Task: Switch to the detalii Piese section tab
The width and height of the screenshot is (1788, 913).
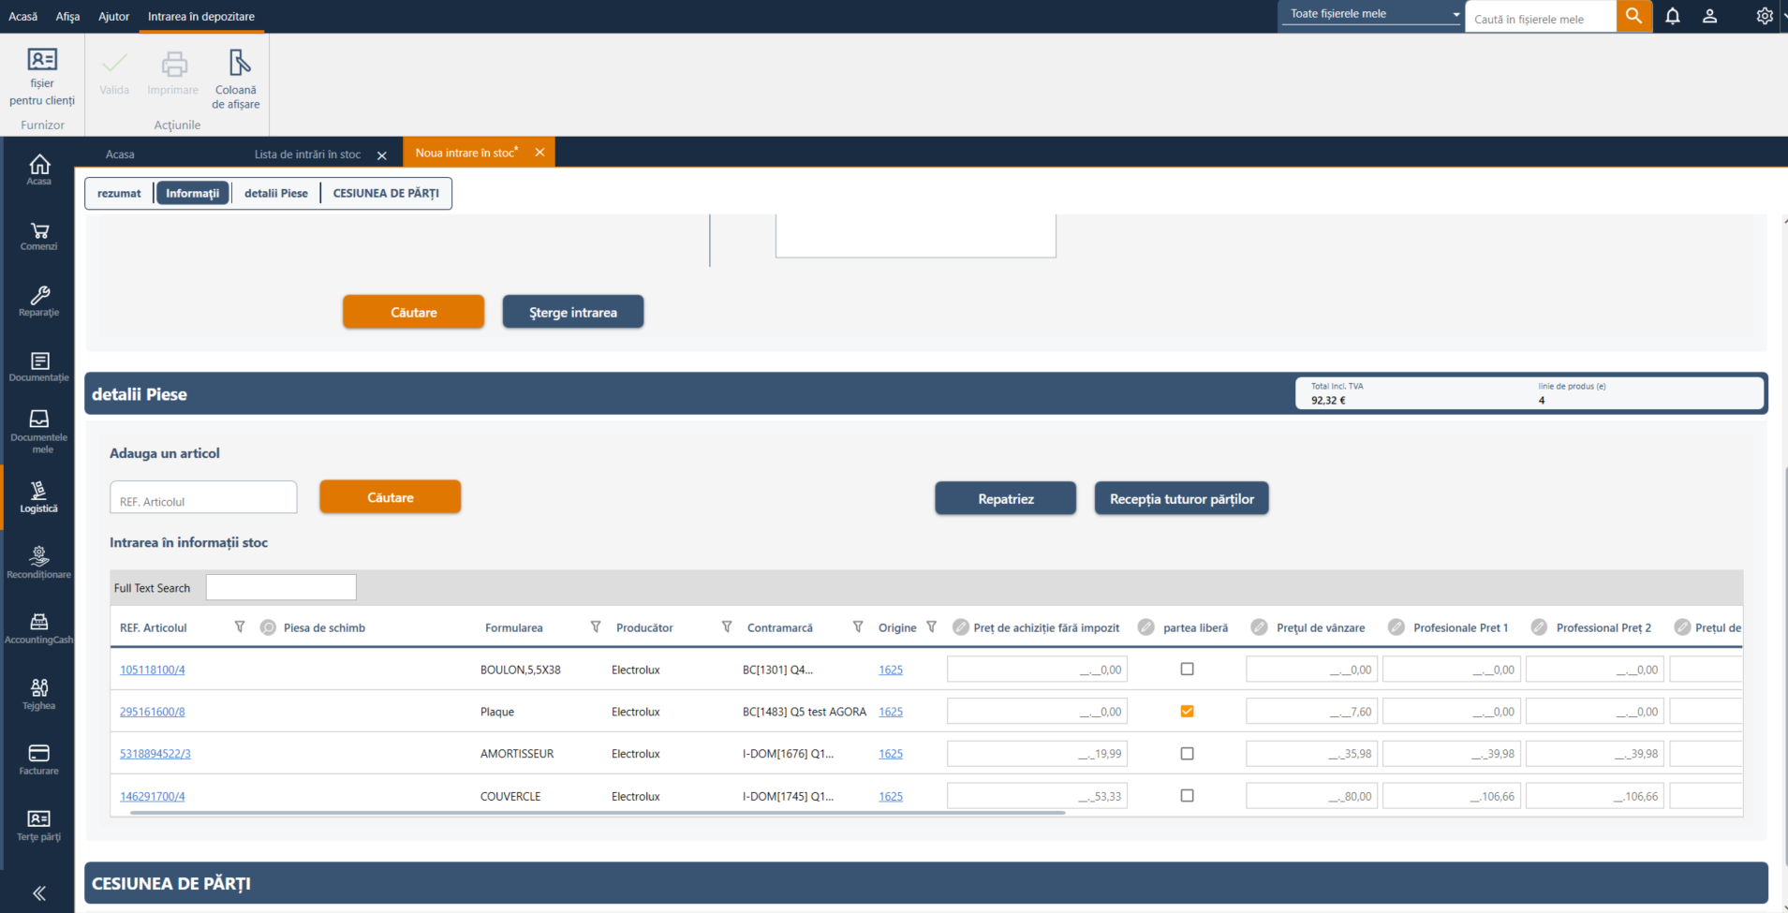Action: click(276, 194)
